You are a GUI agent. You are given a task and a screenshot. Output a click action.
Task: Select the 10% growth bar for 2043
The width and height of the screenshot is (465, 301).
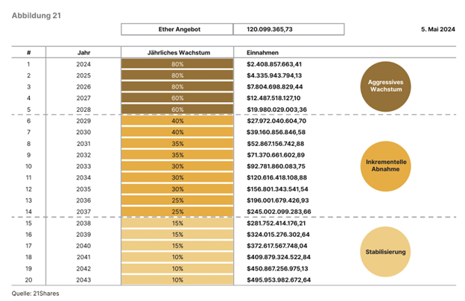[x=177, y=279]
